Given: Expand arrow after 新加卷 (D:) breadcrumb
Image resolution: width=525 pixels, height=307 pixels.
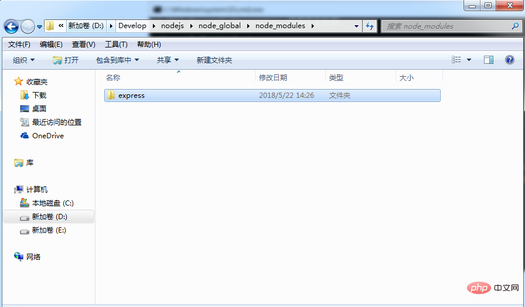Looking at the screenshot, I should (x=111, y=26).
